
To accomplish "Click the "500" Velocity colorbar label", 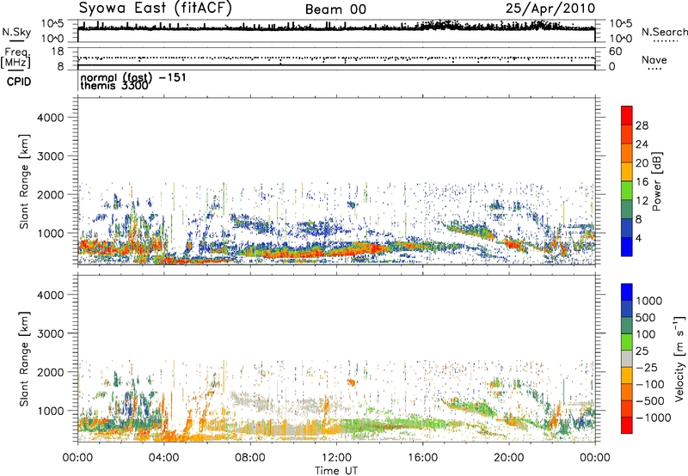I will 646,318.
